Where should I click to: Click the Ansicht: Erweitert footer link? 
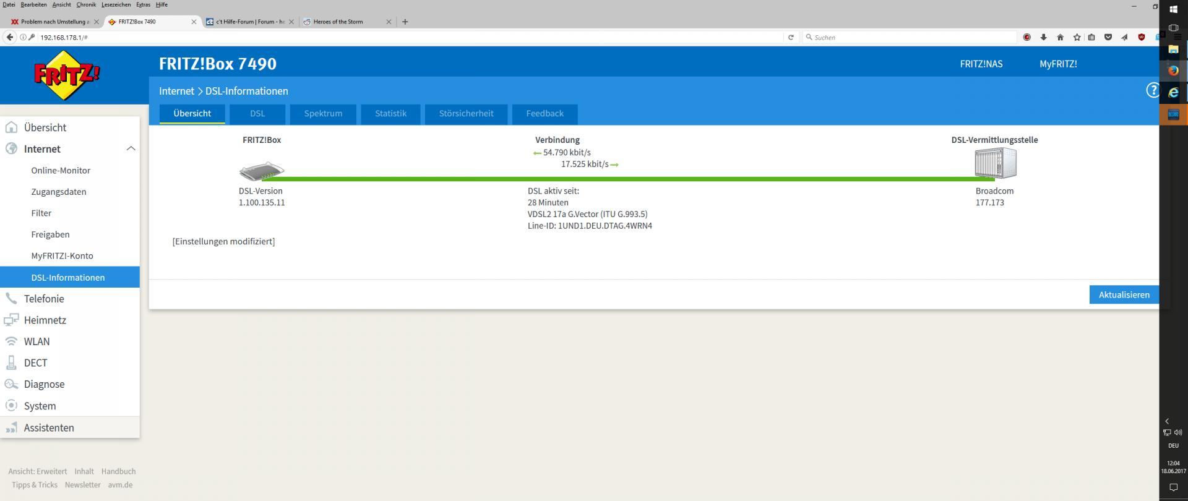(38, 471)
